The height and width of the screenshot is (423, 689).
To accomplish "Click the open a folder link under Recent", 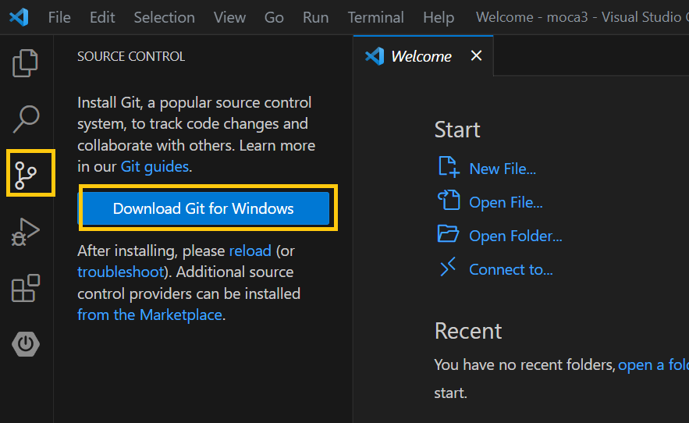I will (653, 365).
